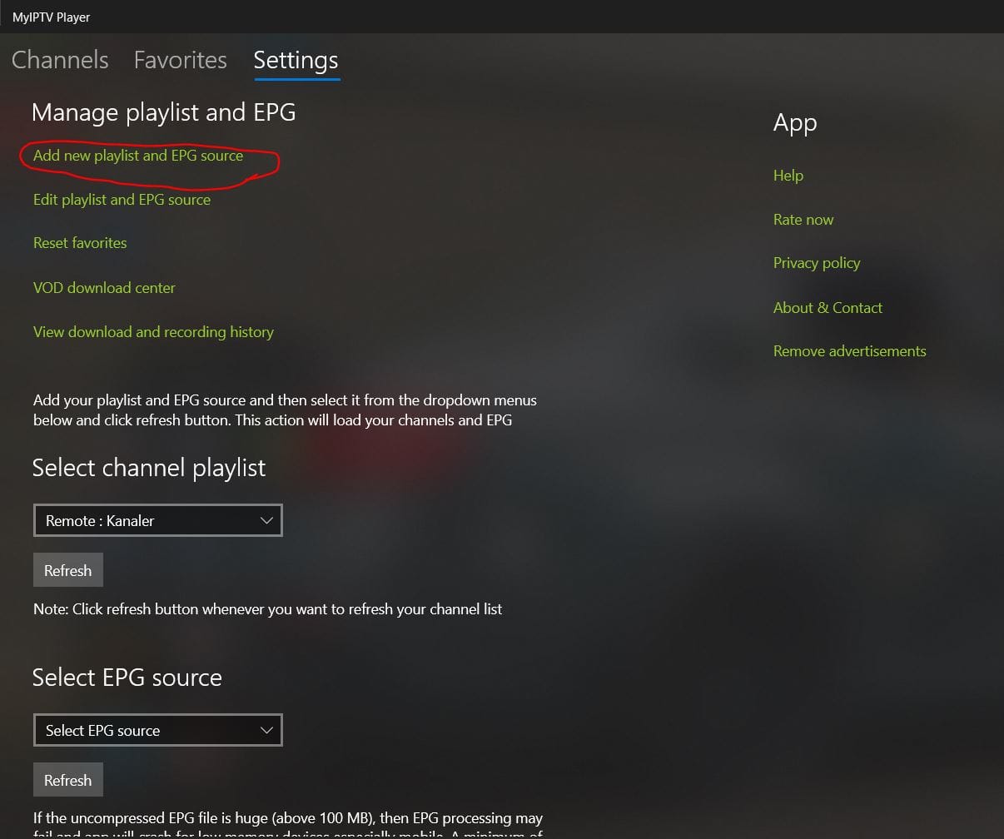
Task: Open Edit playlist and EPG source
Action: click(x=122, y=200)
